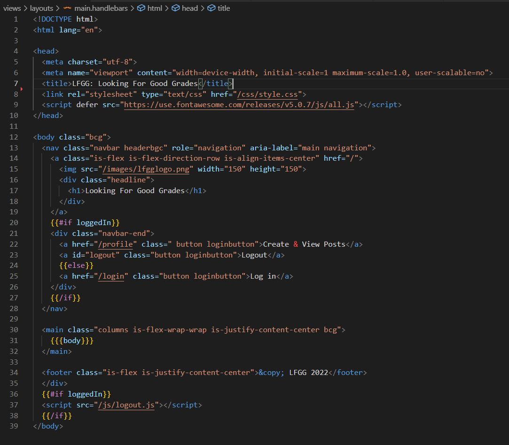Click the 'stylesheet' rel value on line 8

(x=111, y=94)
